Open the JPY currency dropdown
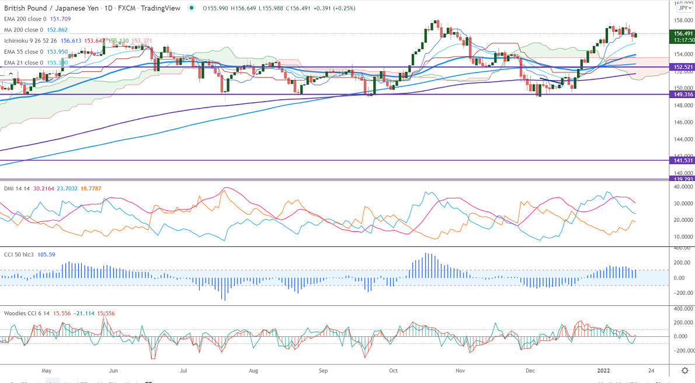Viewport: 695px width, 383px height. pyautogui.click(x=684, y=8)
